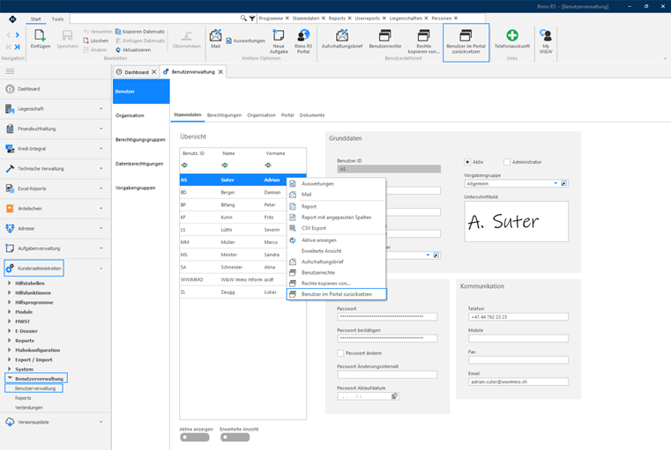671x450 pixels.
Task: Toggle the Aktive anzeigen switch
Action: pyautogui.click(x=195, y=437)
